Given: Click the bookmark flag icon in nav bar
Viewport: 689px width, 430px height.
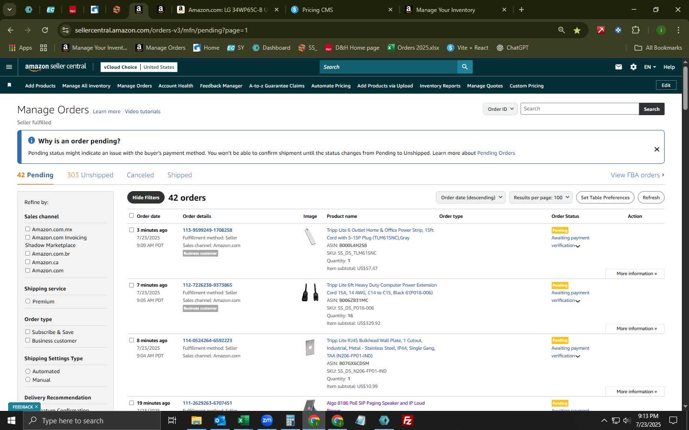Looking at the screenshot, I should [x=9, y=85].
